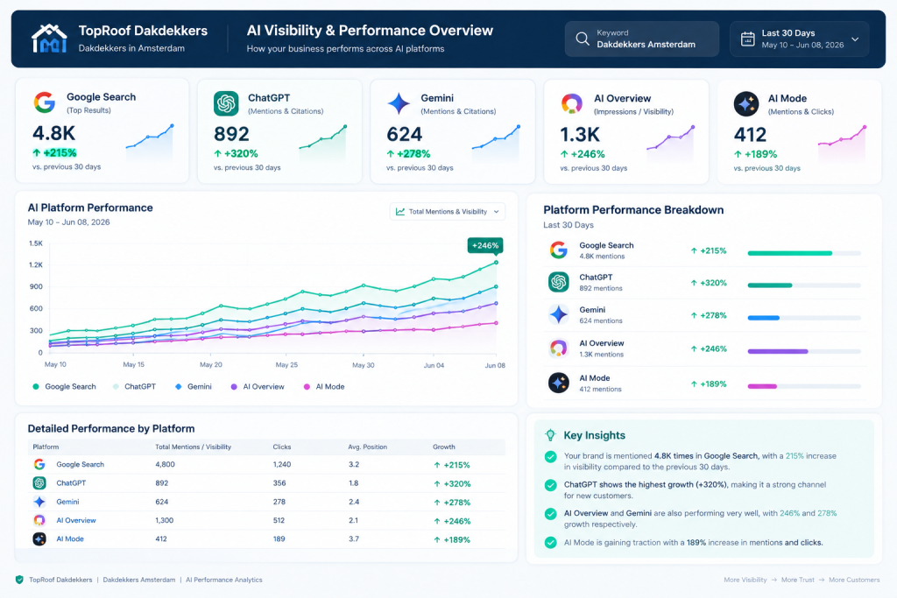
Task: Sort table by Clicks column header
Action: pos(282,447)
